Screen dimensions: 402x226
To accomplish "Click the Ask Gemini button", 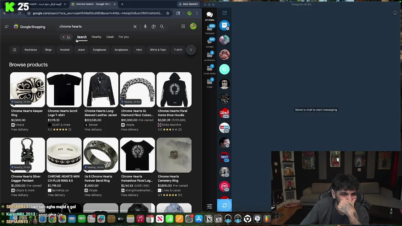I will [x=188, y=4].
